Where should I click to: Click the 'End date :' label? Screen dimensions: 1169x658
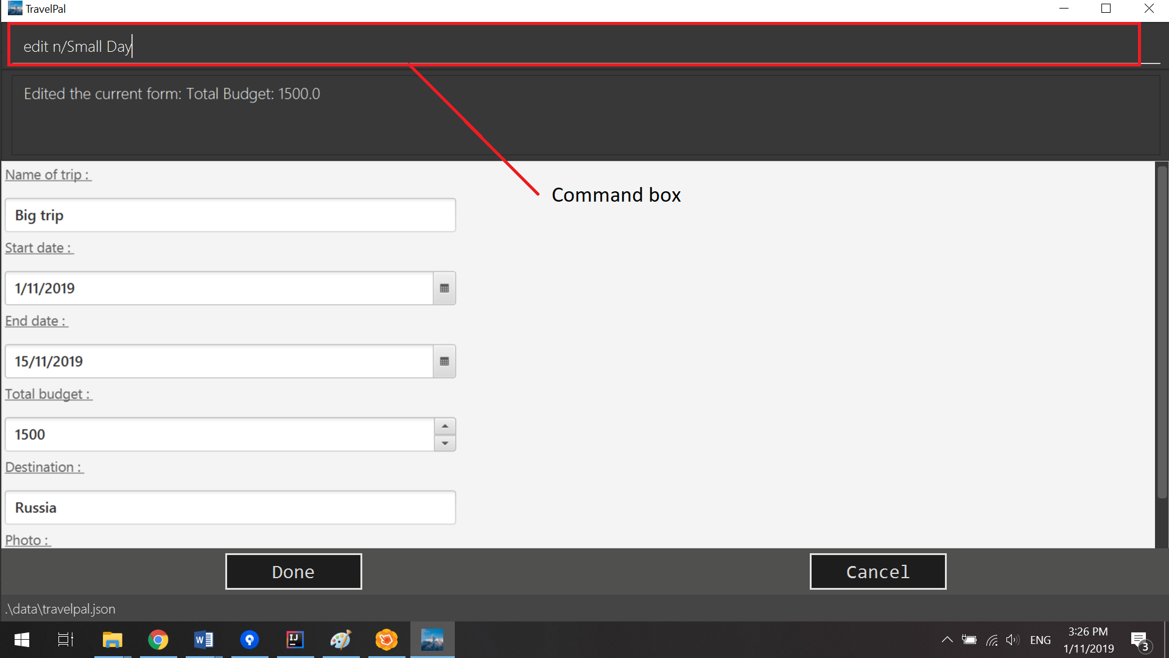click(37, 321)
